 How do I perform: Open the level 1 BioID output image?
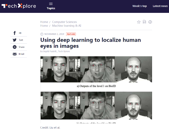[x=96, y=69]
